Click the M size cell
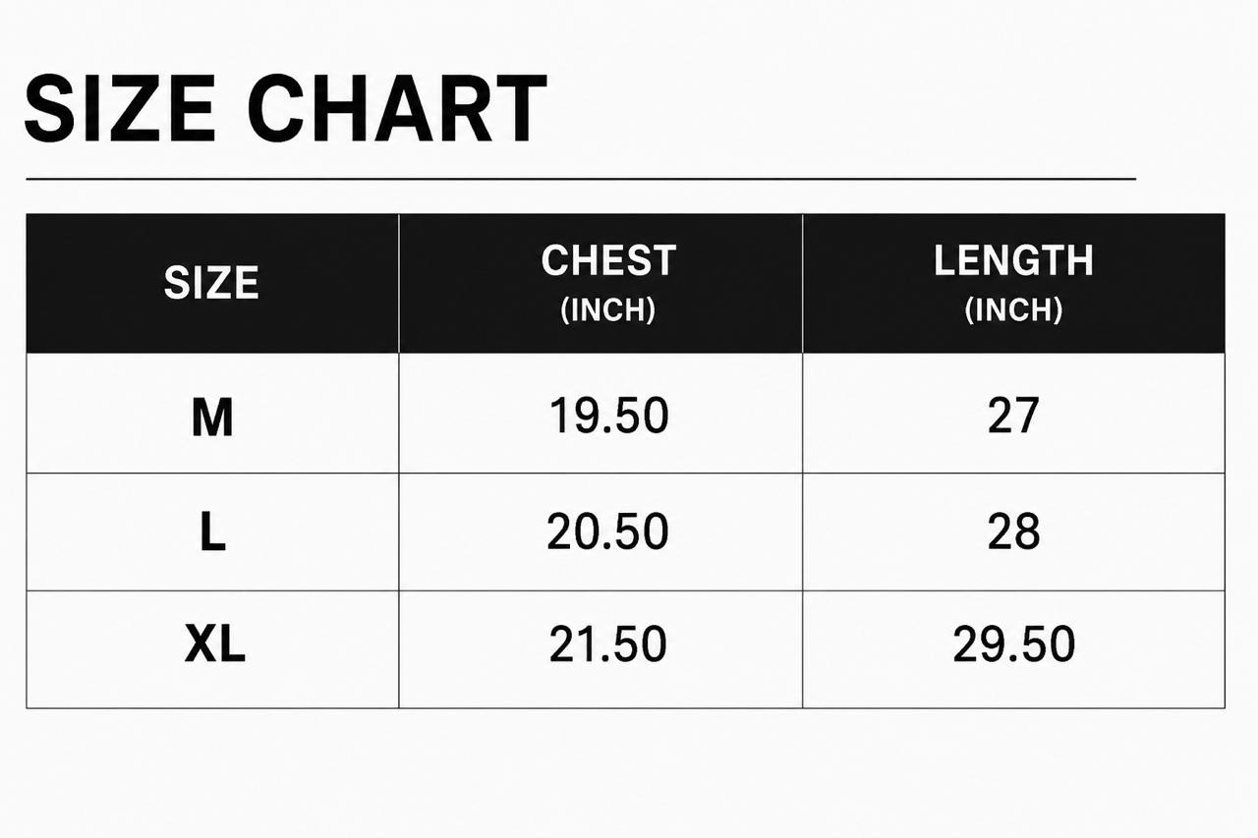This screenshot has height=838, width=1258. (x=211, y=413)
